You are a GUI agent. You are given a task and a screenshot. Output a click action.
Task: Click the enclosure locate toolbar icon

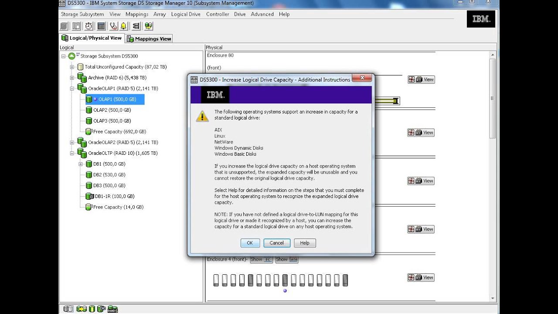point(136,26)
